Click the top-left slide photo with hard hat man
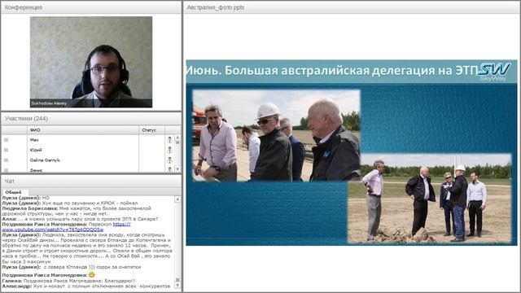The image size is (521, 293). click(x=277, y=136)
